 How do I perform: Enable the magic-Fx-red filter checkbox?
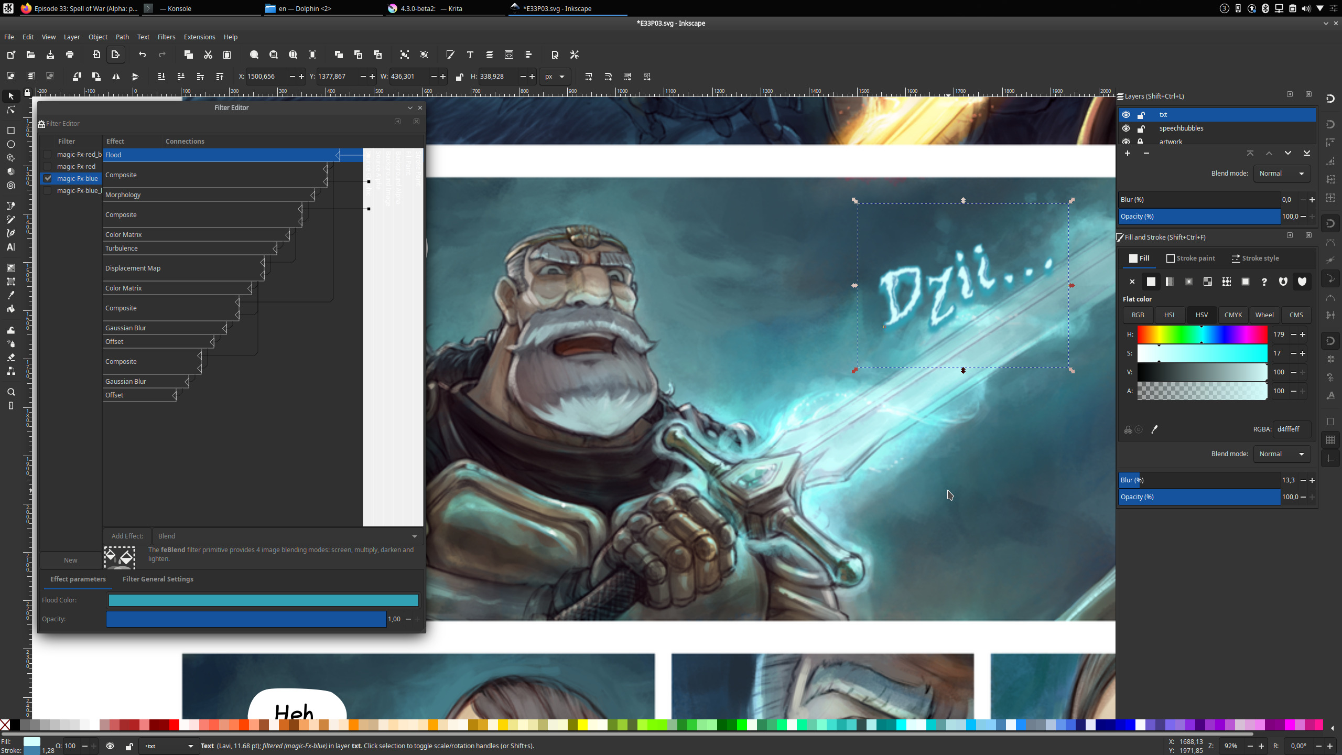[x=48, y=166]
